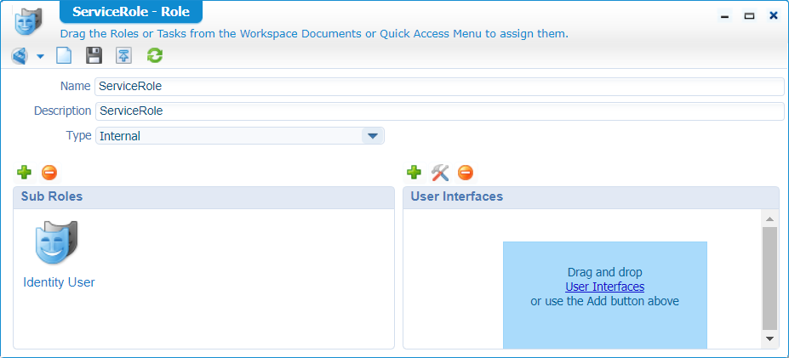The width and height of the screenshot is (789, 358).
Task: Click the blue logo button in toolbar
Action: [20, 56]
